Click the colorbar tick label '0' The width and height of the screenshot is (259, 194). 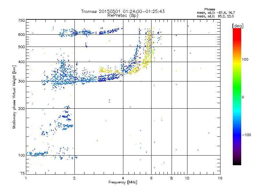point(243,97)
